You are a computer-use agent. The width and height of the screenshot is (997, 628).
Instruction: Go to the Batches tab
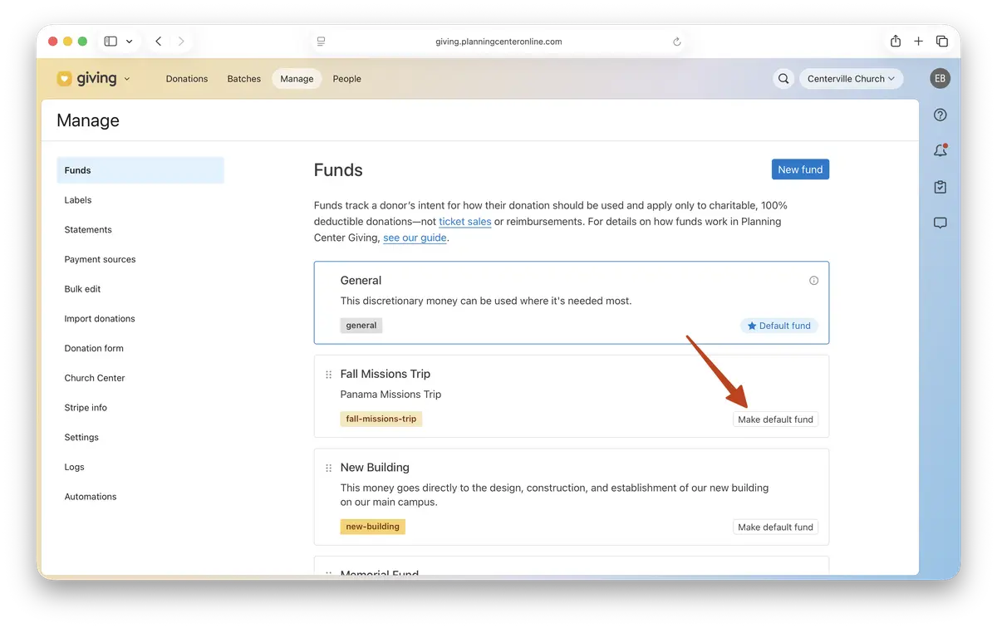point(244,79)
